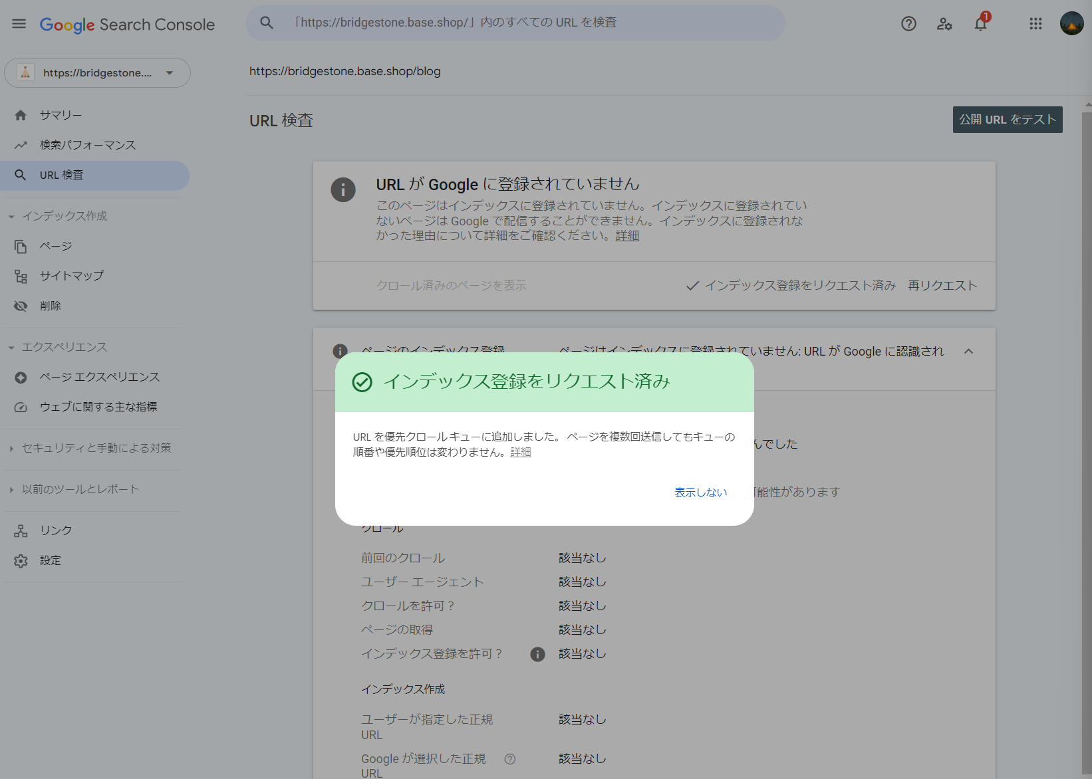This screenshot has width=1092, height=779.
Task: Click the info icon in the not-indexed card
Action: [x=343, y=189]
